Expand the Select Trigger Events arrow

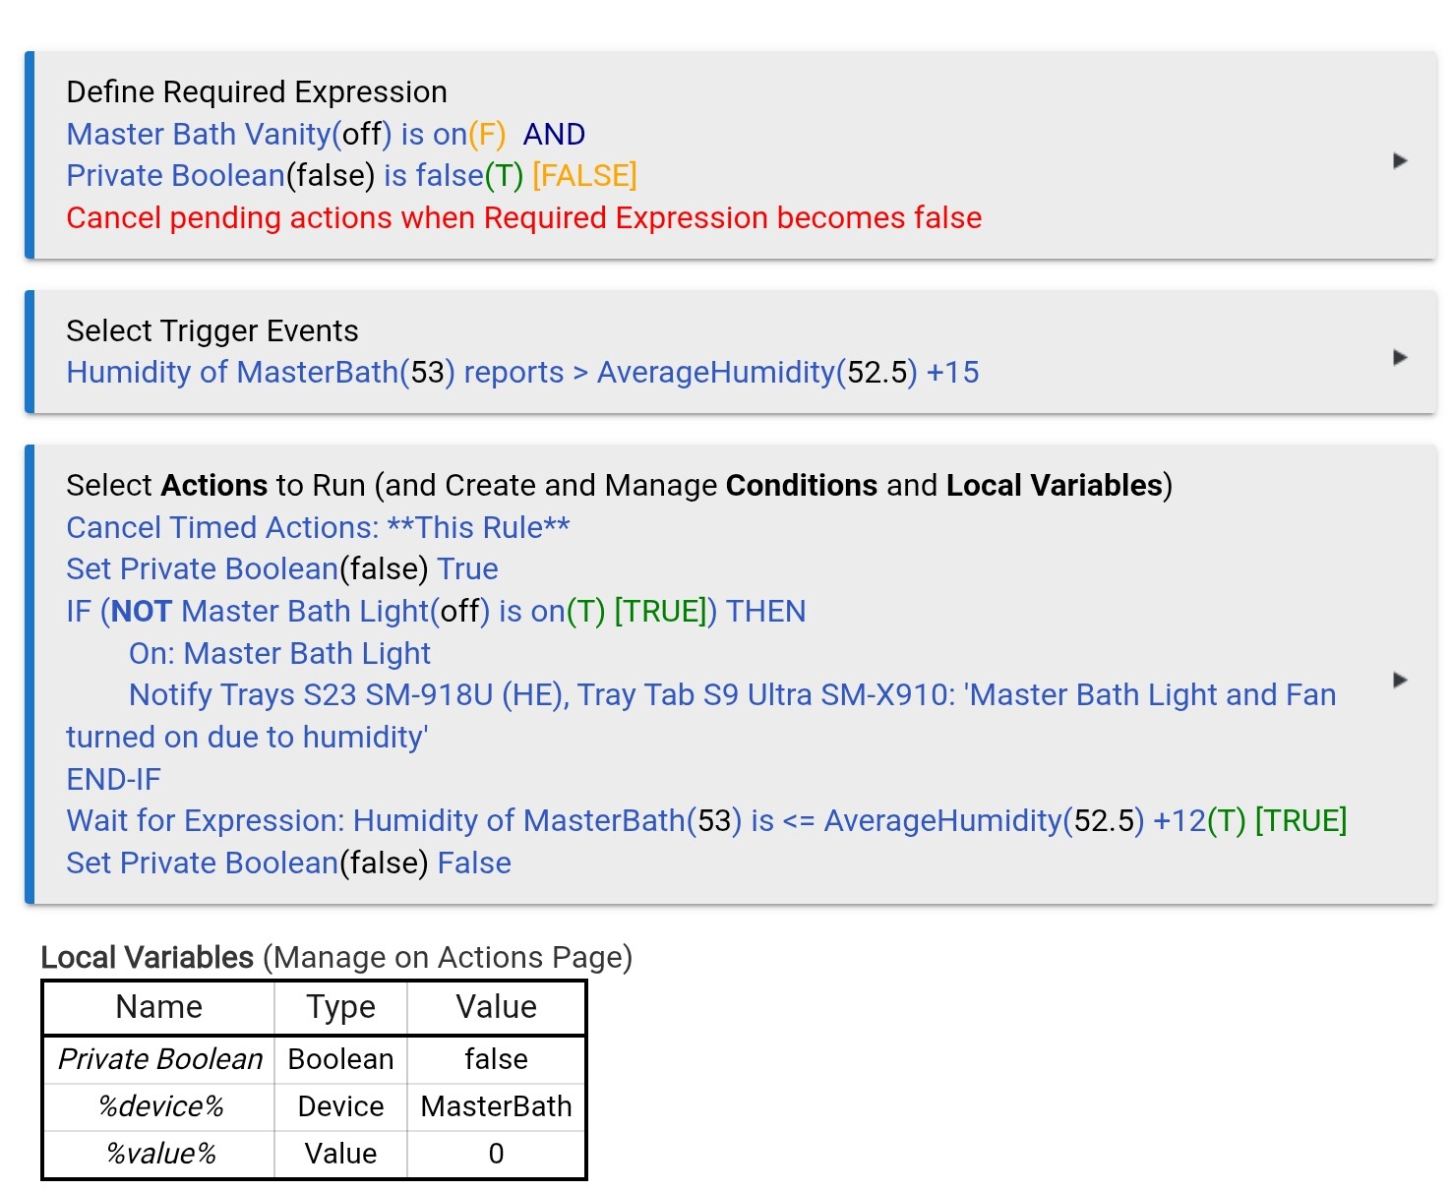coord(1400,357)
